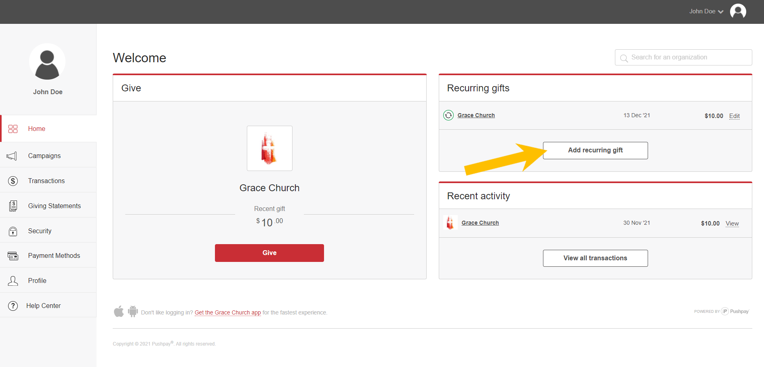This screenshot has height=367, width=764.
Task: Click the Search for an organization field
Action: [683, 57]
